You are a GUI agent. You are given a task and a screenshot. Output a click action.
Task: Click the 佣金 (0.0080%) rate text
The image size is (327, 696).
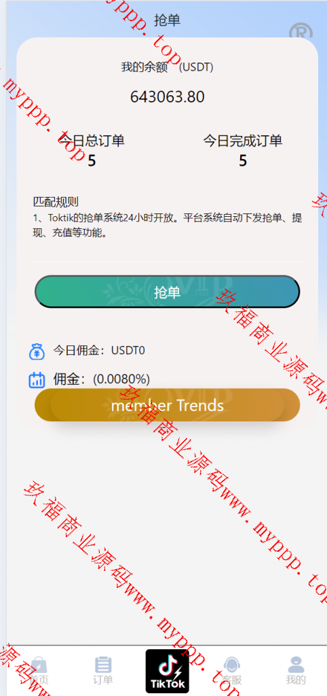click(x=102, y=379)
